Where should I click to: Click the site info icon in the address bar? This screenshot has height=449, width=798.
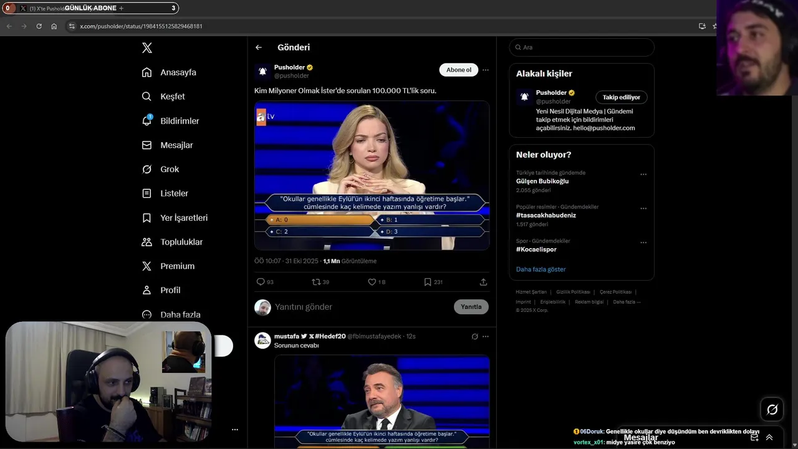[x=72, y=26]
